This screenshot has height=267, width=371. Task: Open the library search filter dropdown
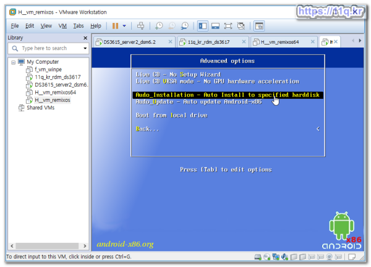click(x=85, y=48)
